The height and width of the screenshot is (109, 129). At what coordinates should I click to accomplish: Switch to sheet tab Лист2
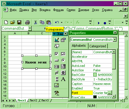pos(33,101)
